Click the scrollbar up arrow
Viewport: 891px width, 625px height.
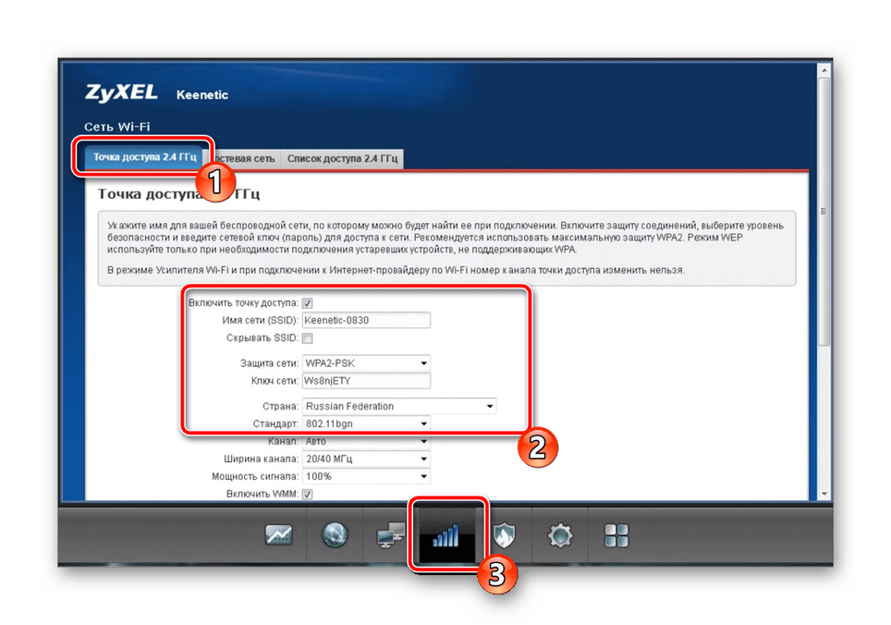(824, 70)
